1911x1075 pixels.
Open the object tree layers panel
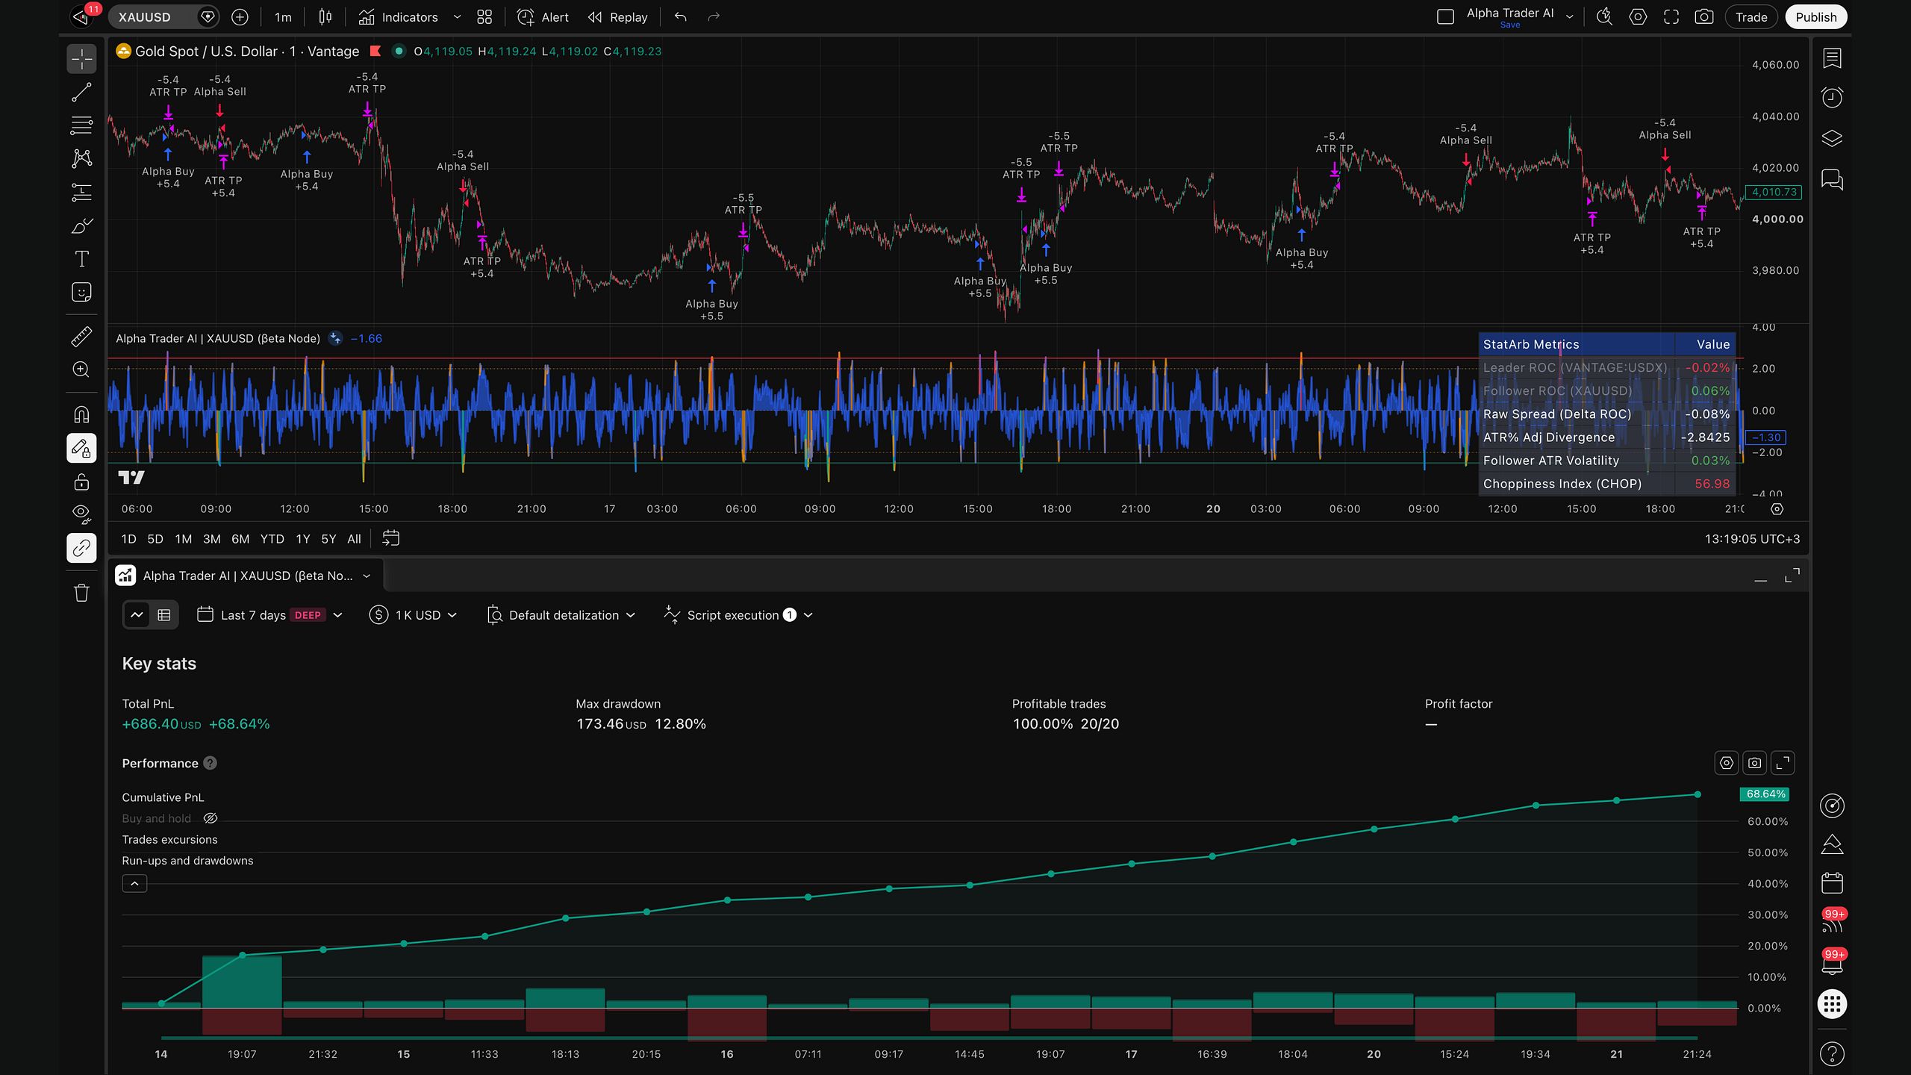pyautogui.click(x=1832, y=139)
